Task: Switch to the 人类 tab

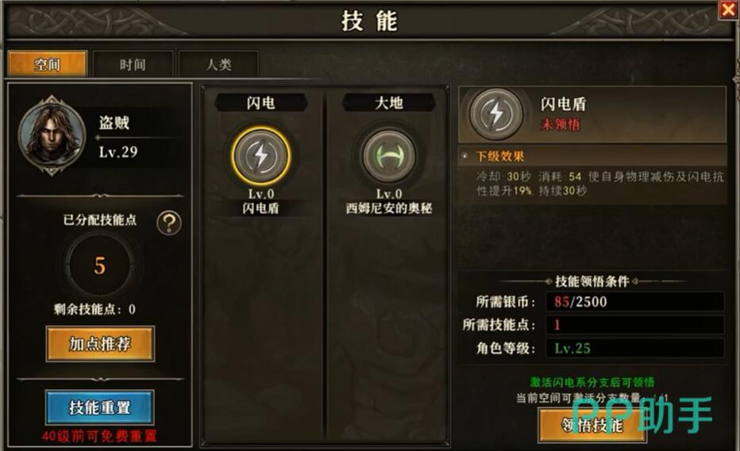Action: click(x=219, y=64)
